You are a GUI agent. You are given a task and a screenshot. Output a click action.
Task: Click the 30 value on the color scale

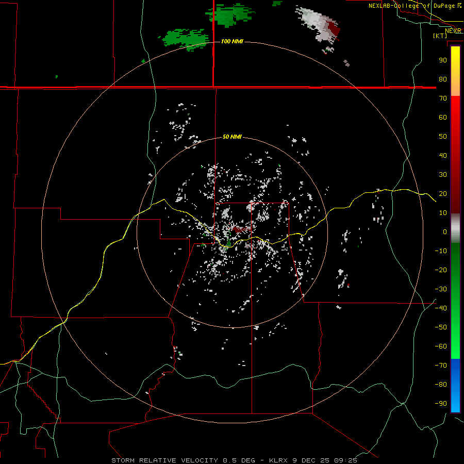coord(443,175)
